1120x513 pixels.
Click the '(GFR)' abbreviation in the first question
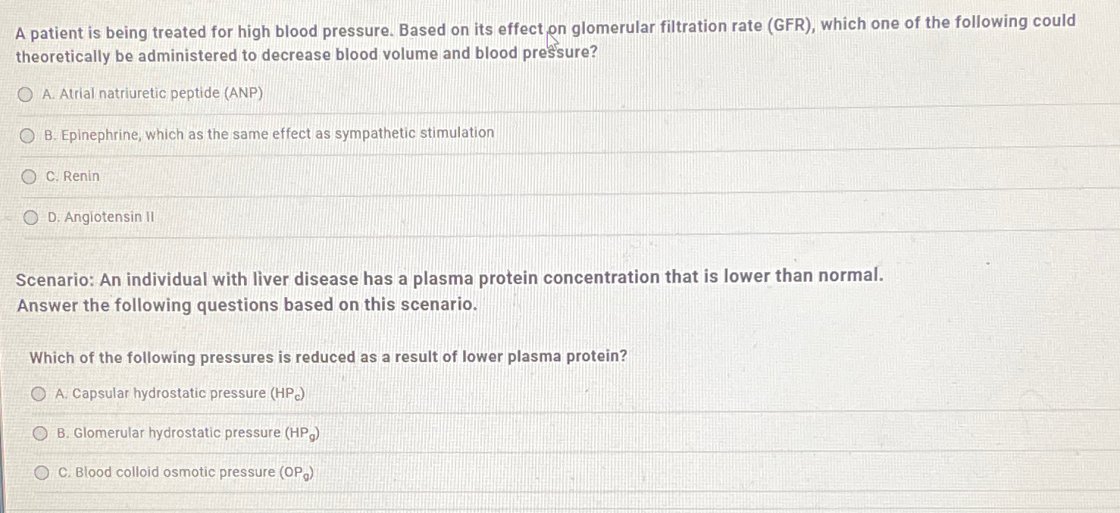pyautogui.click(x=790, y=25)
